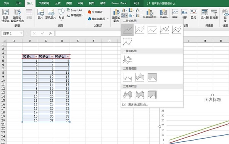
Task: Select the 3D line chart thumbnail
Action: click(127, 60)
